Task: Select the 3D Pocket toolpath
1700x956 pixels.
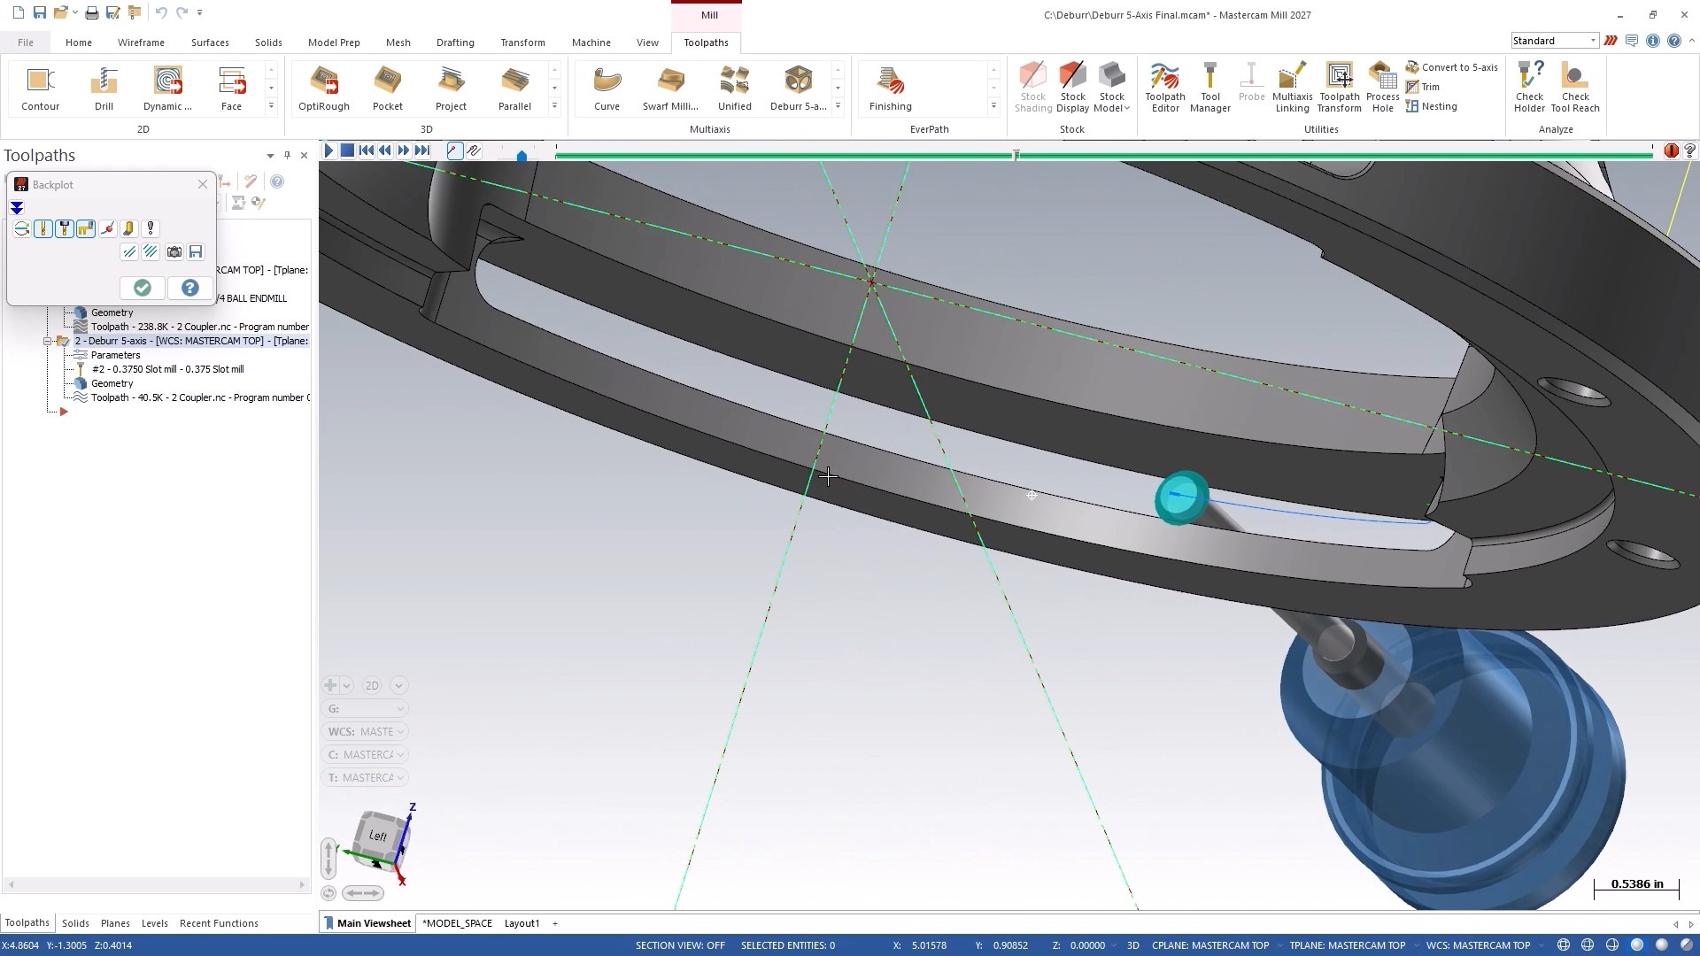Action: point(387,89)
